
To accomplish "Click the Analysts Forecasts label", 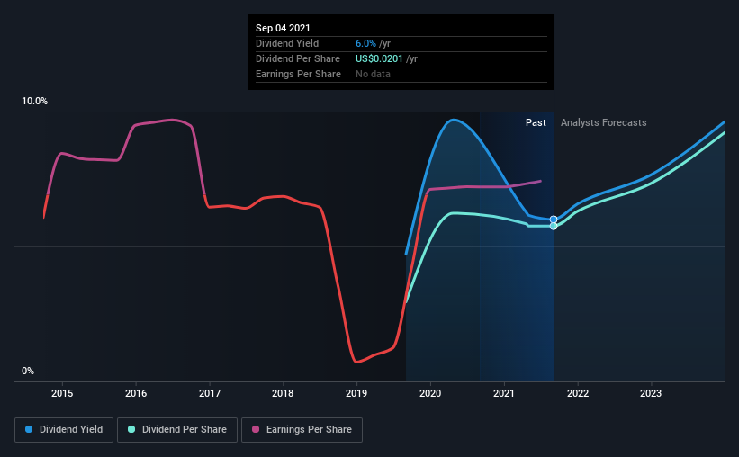I will pos(604,122).
